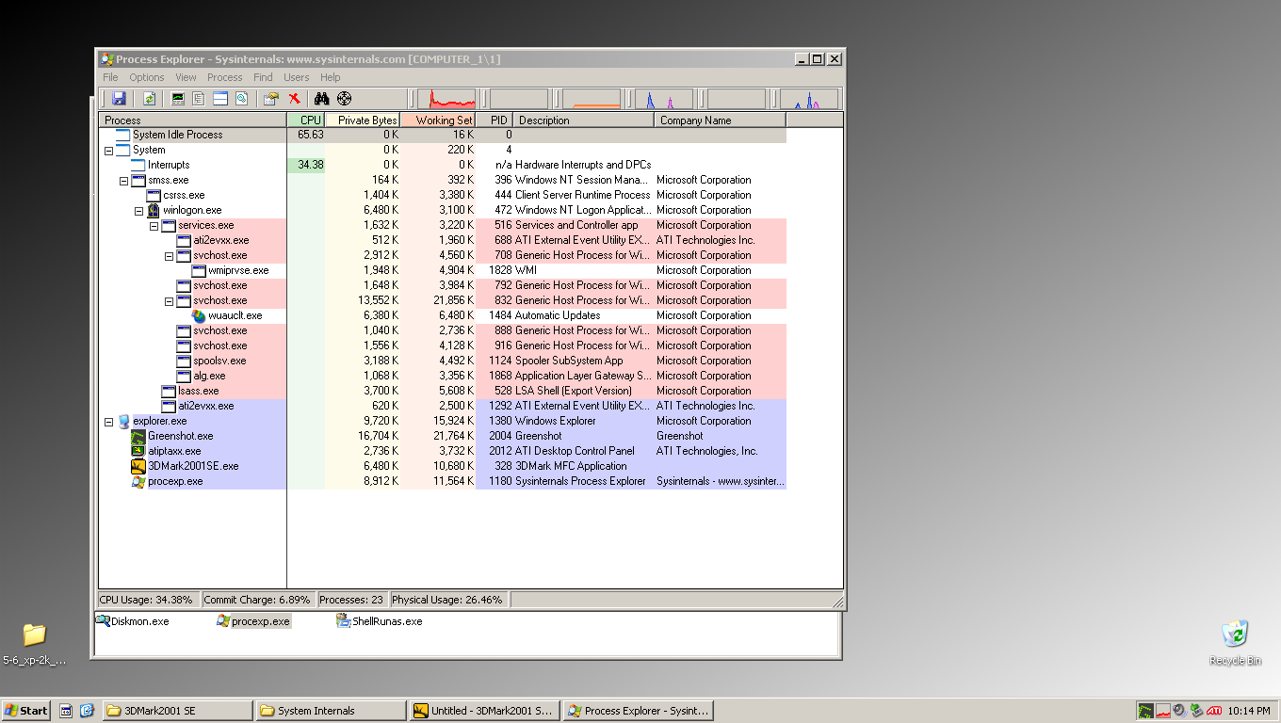Open the File menu

pos(110,77)
